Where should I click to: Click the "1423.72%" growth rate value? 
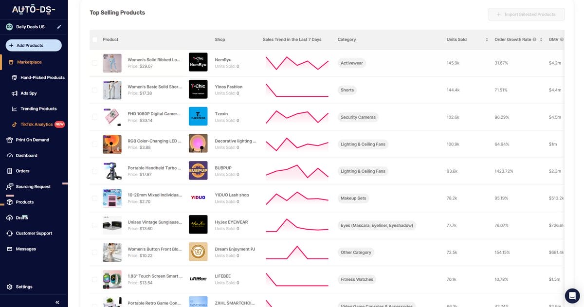[x=504, y=171]
